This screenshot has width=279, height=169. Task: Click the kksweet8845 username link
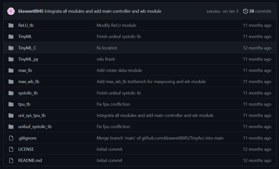tap(31, 11)
